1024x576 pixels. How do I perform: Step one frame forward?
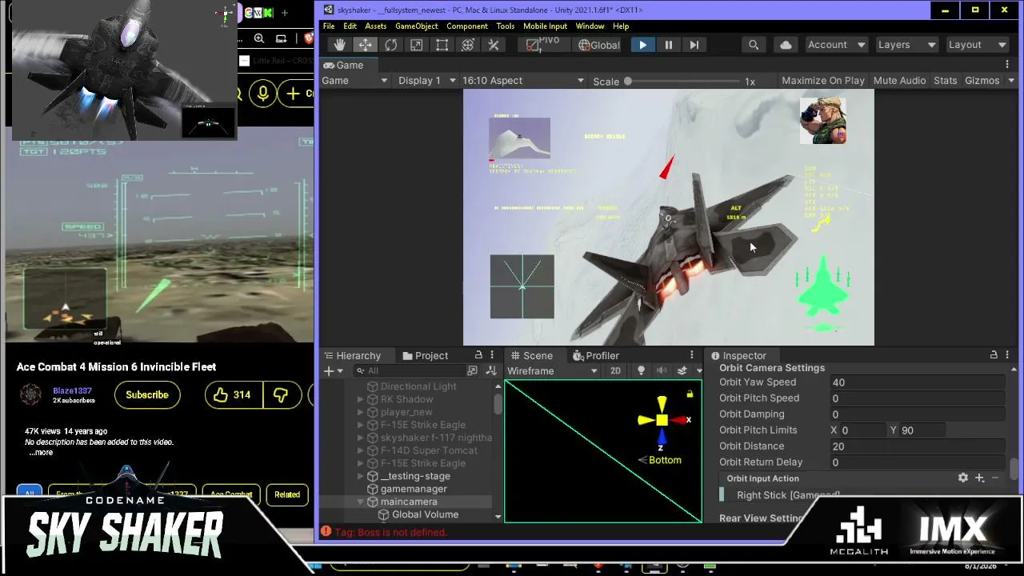694,45
